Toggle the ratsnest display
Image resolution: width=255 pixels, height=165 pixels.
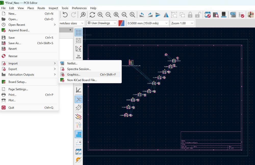tap(79, 100)
